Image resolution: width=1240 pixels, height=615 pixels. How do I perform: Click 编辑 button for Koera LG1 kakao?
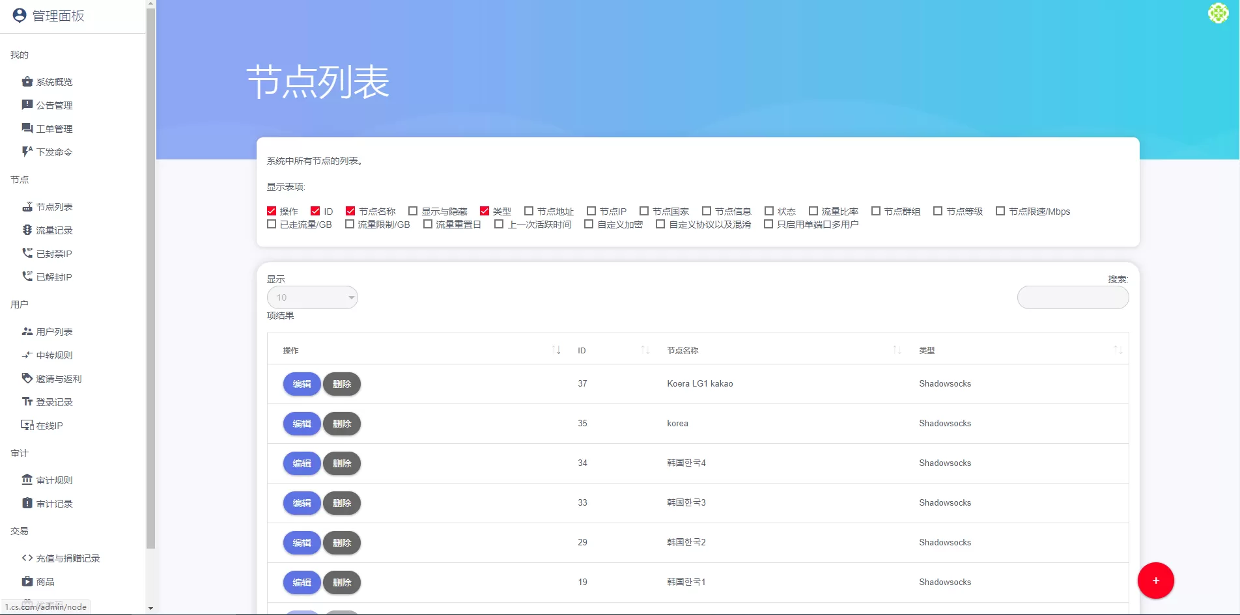[302, 384]
